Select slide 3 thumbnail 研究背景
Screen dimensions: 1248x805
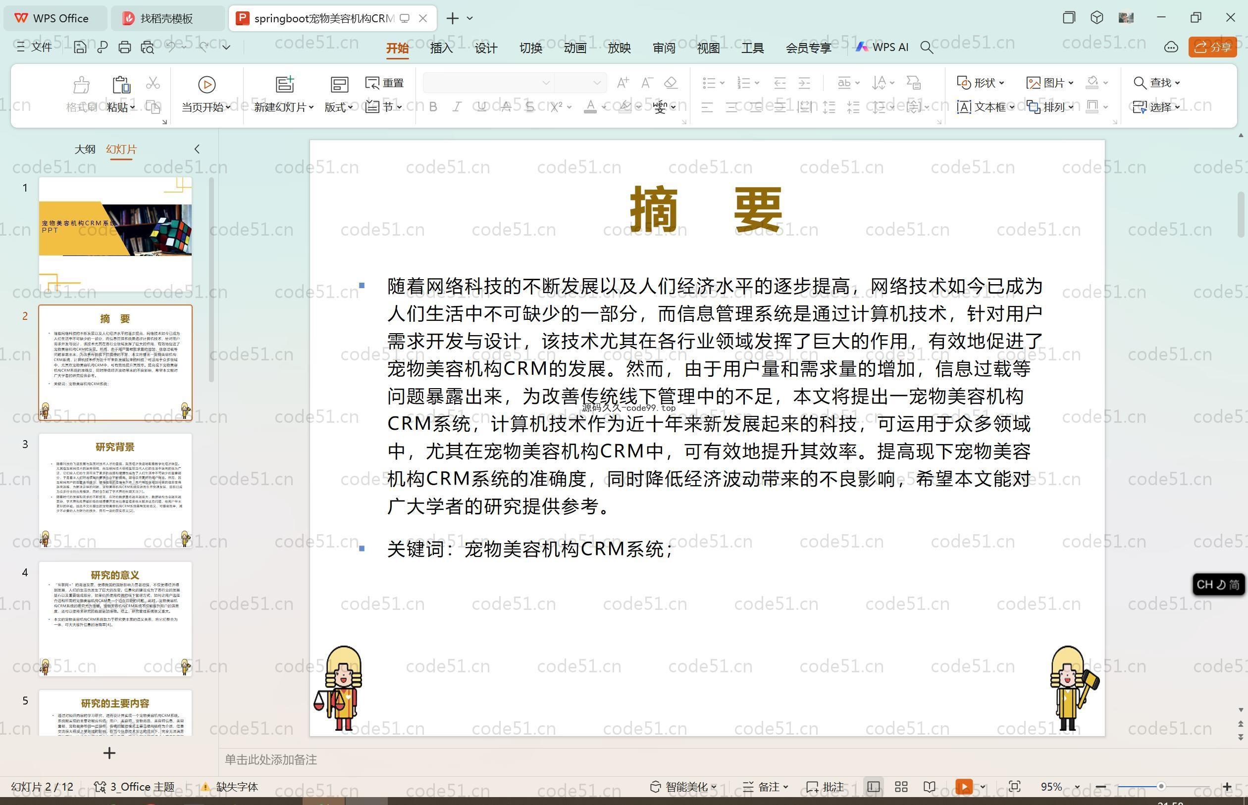coord(115,490)
